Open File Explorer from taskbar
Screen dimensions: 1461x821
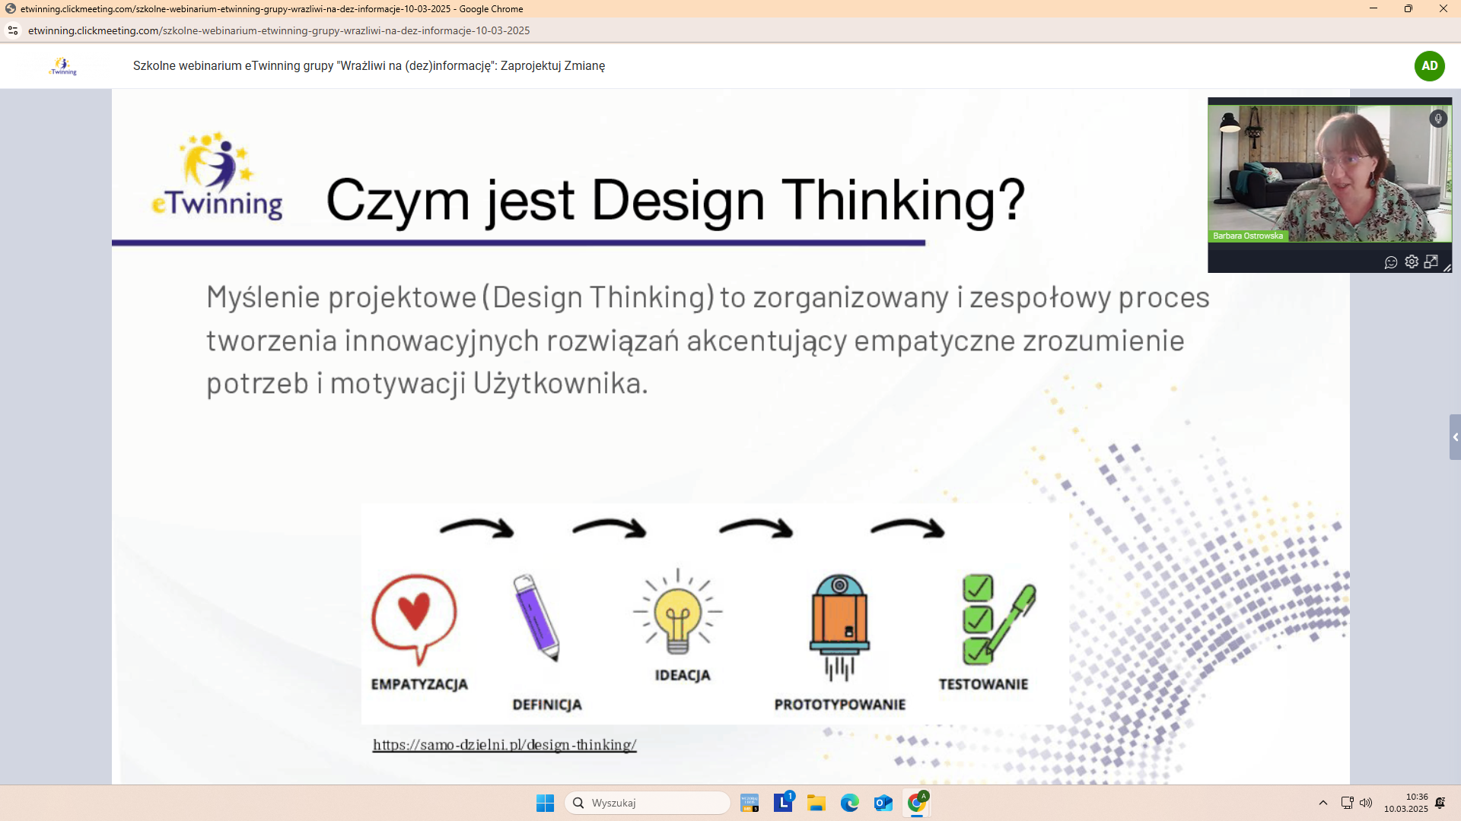click(816, 803)
